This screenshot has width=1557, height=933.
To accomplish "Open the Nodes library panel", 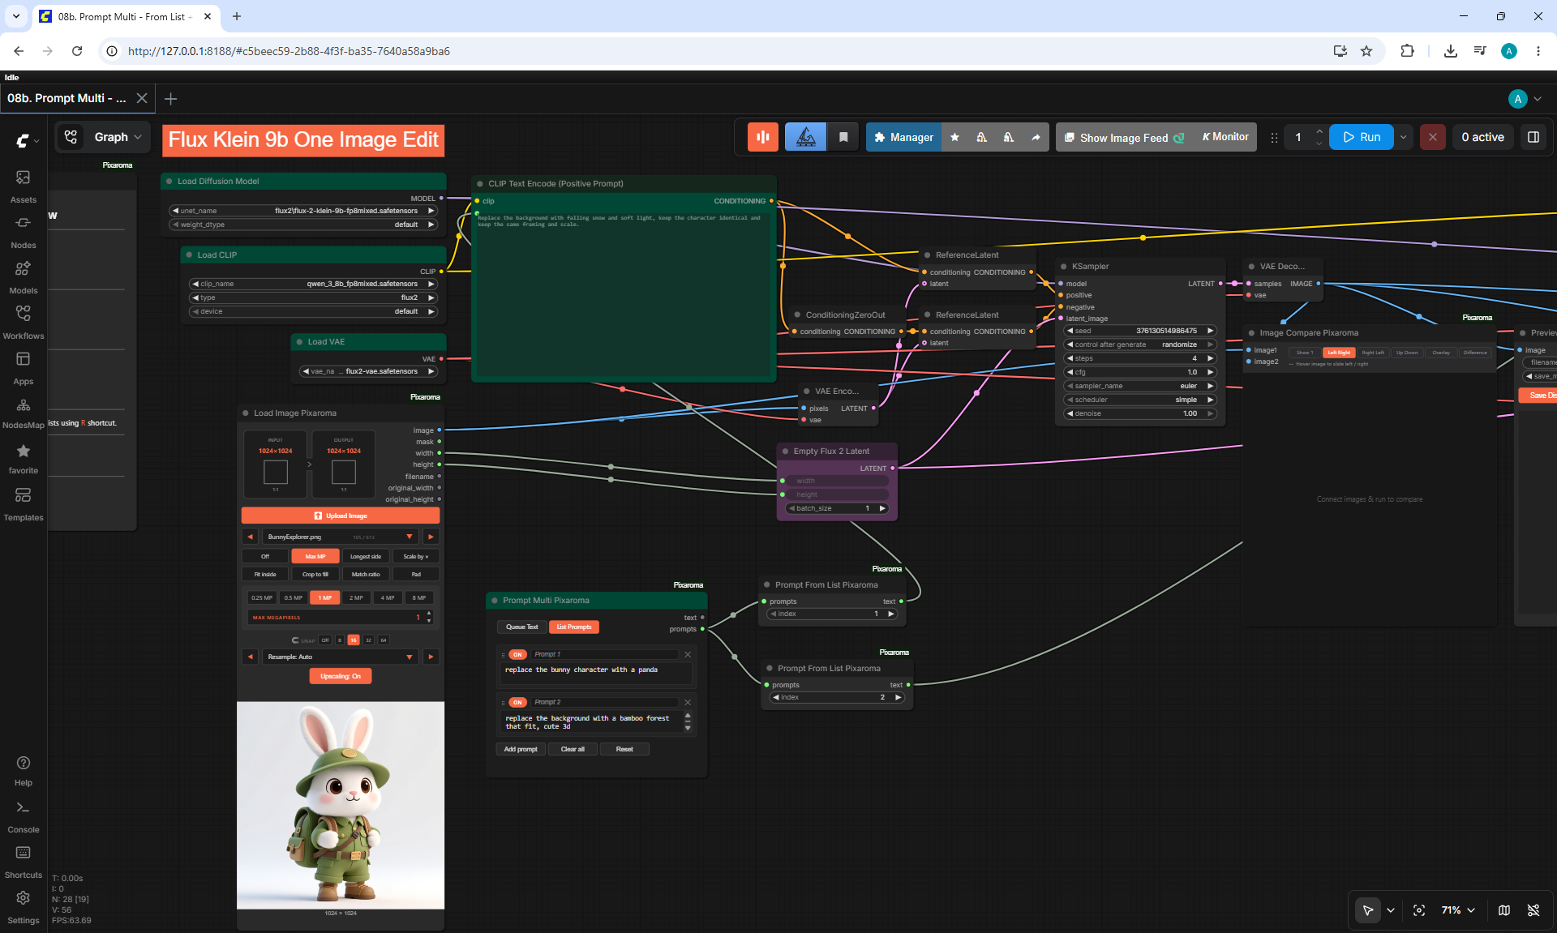I will coord(24,232).
